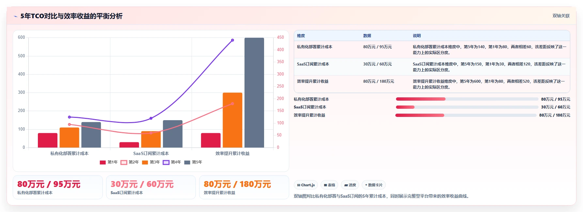This screenshot has height=212, width=583.
Task: Click the gray 第5年 bar for 私有化部署累计成本
Action: (x=91, y=135)
